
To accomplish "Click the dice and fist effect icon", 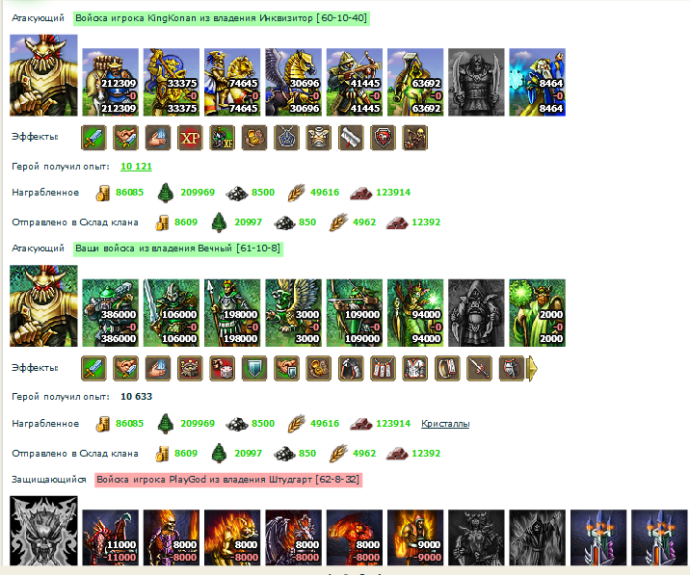I will tap(223, 368).
